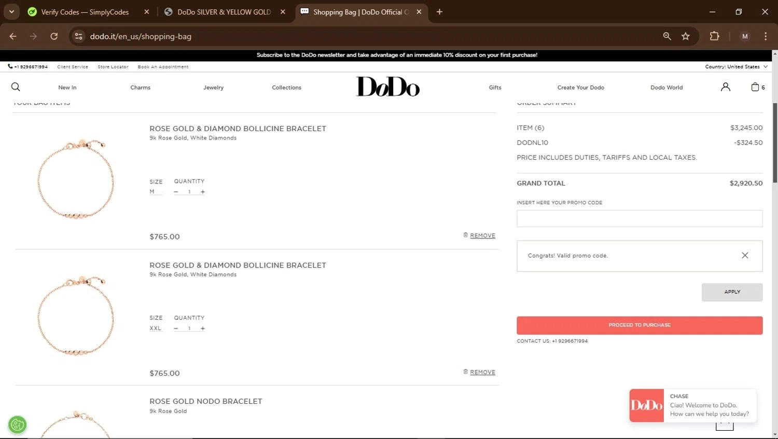Increase quantity of size XXL bracelet
778x439 pixels.
click(203, 329)
